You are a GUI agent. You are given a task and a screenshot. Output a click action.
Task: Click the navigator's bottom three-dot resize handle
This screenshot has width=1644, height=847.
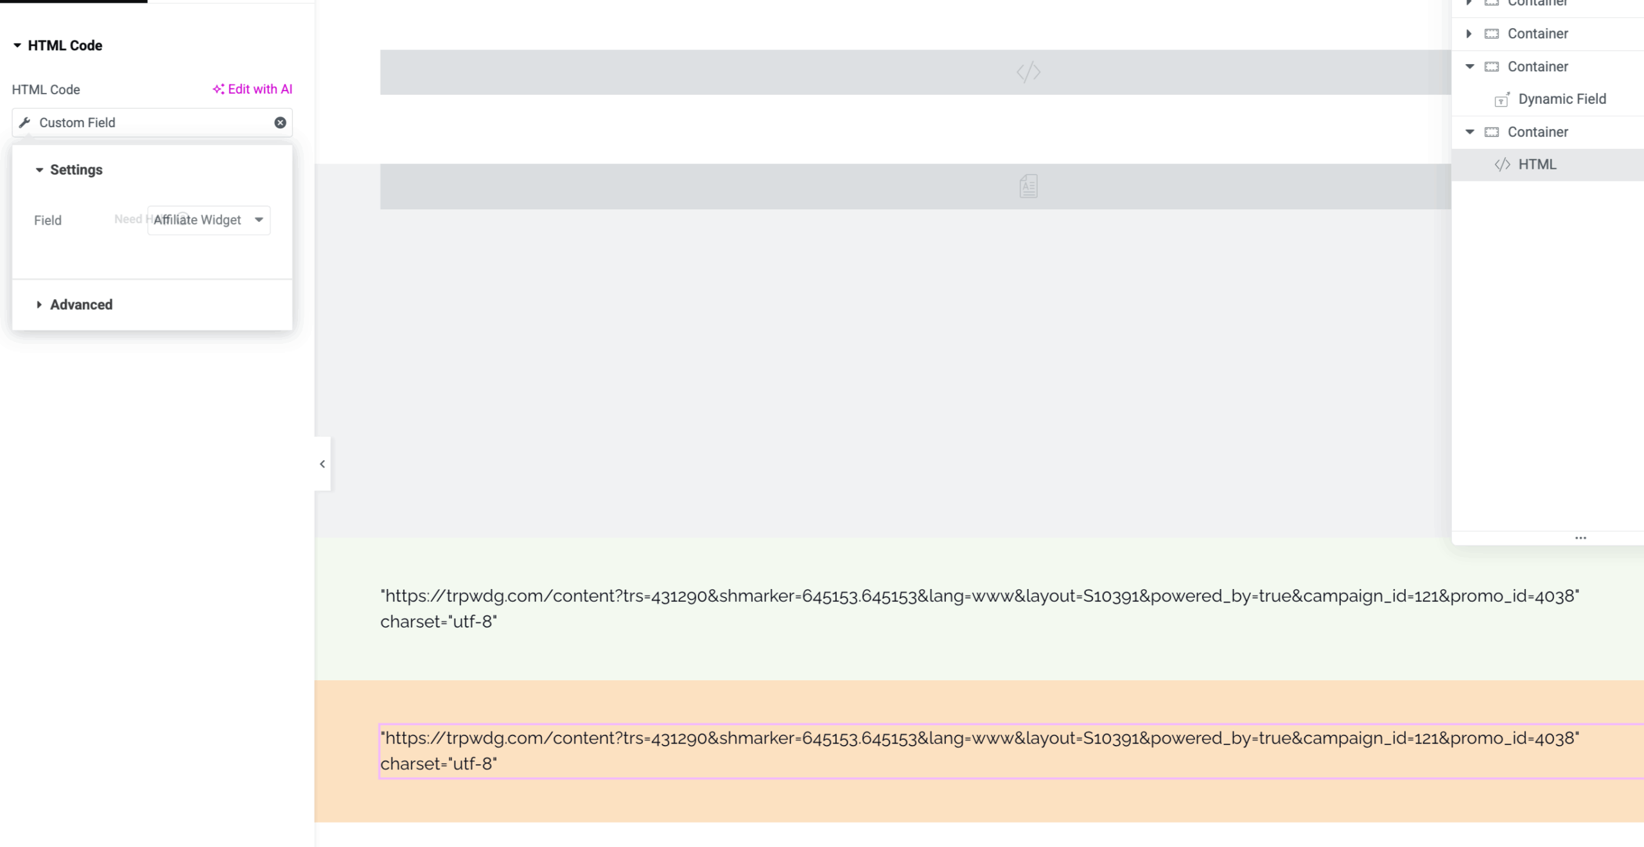pyautogui.click(x=1580, y=538)
